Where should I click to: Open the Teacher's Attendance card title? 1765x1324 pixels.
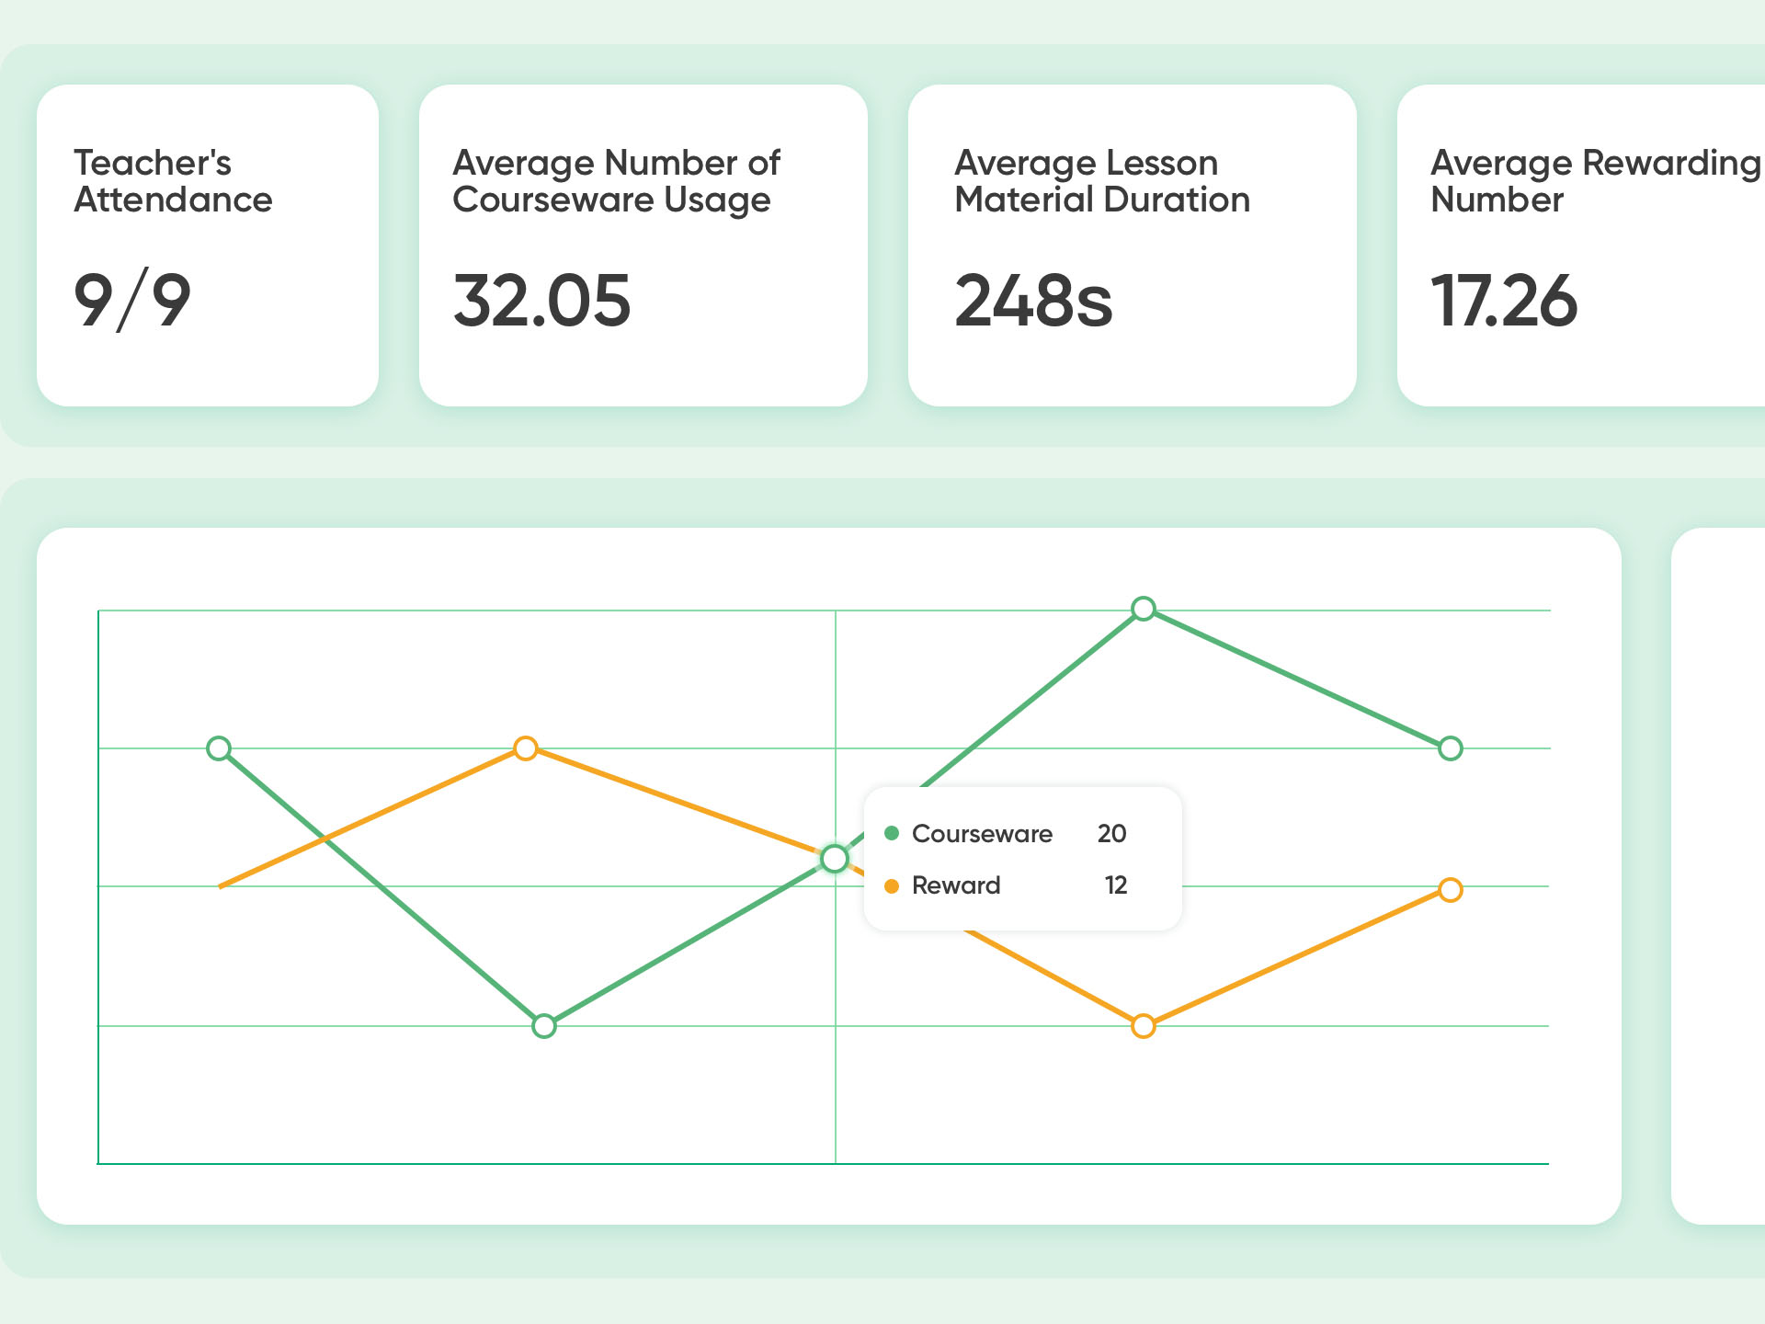coord(173,181)
